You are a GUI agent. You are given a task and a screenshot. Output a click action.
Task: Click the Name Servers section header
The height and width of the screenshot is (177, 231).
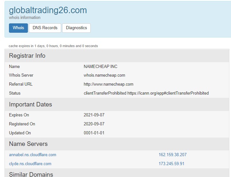coord(117,144)
